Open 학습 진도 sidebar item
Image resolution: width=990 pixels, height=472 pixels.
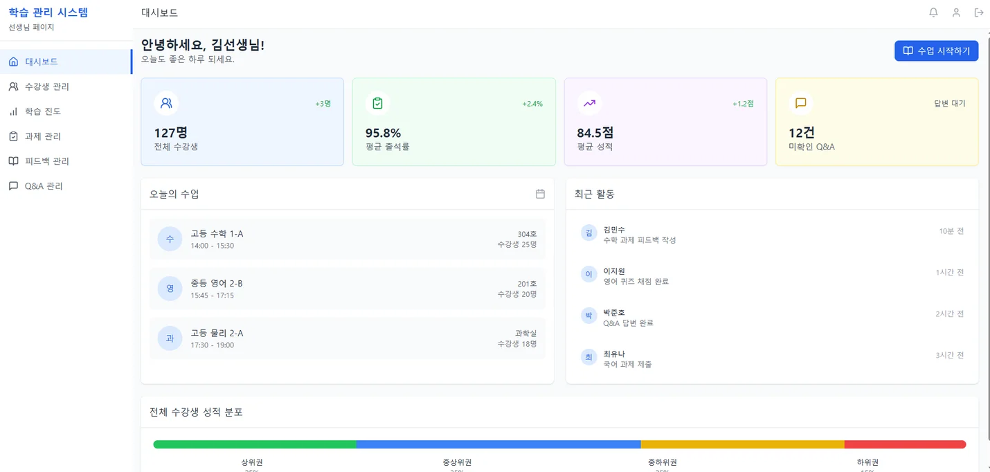click(66, 111)
